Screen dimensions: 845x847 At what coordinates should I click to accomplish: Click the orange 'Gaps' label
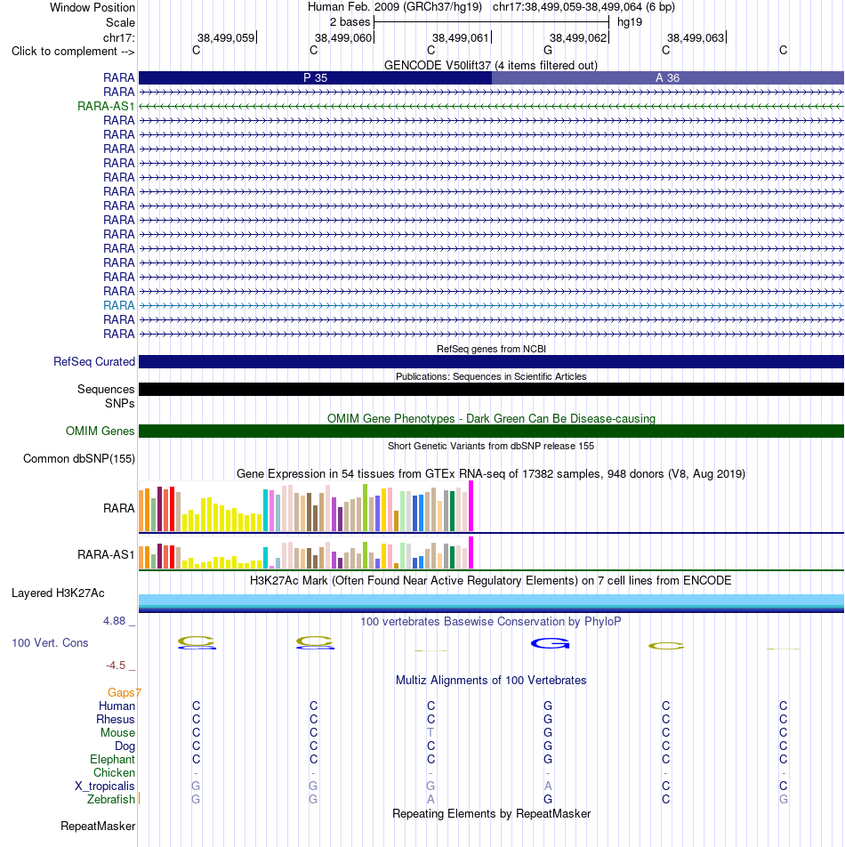click(x=122, y=692)
